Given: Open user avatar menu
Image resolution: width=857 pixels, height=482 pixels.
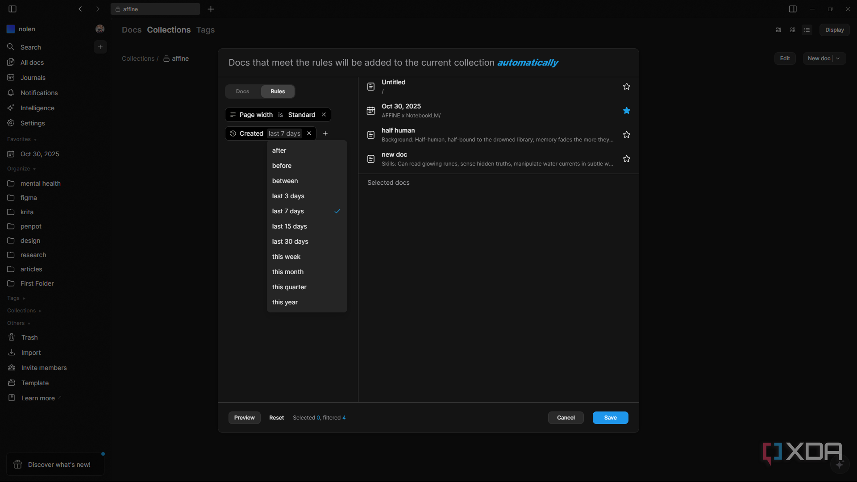Looking at the screenshot, I should [x=100, y=29].
